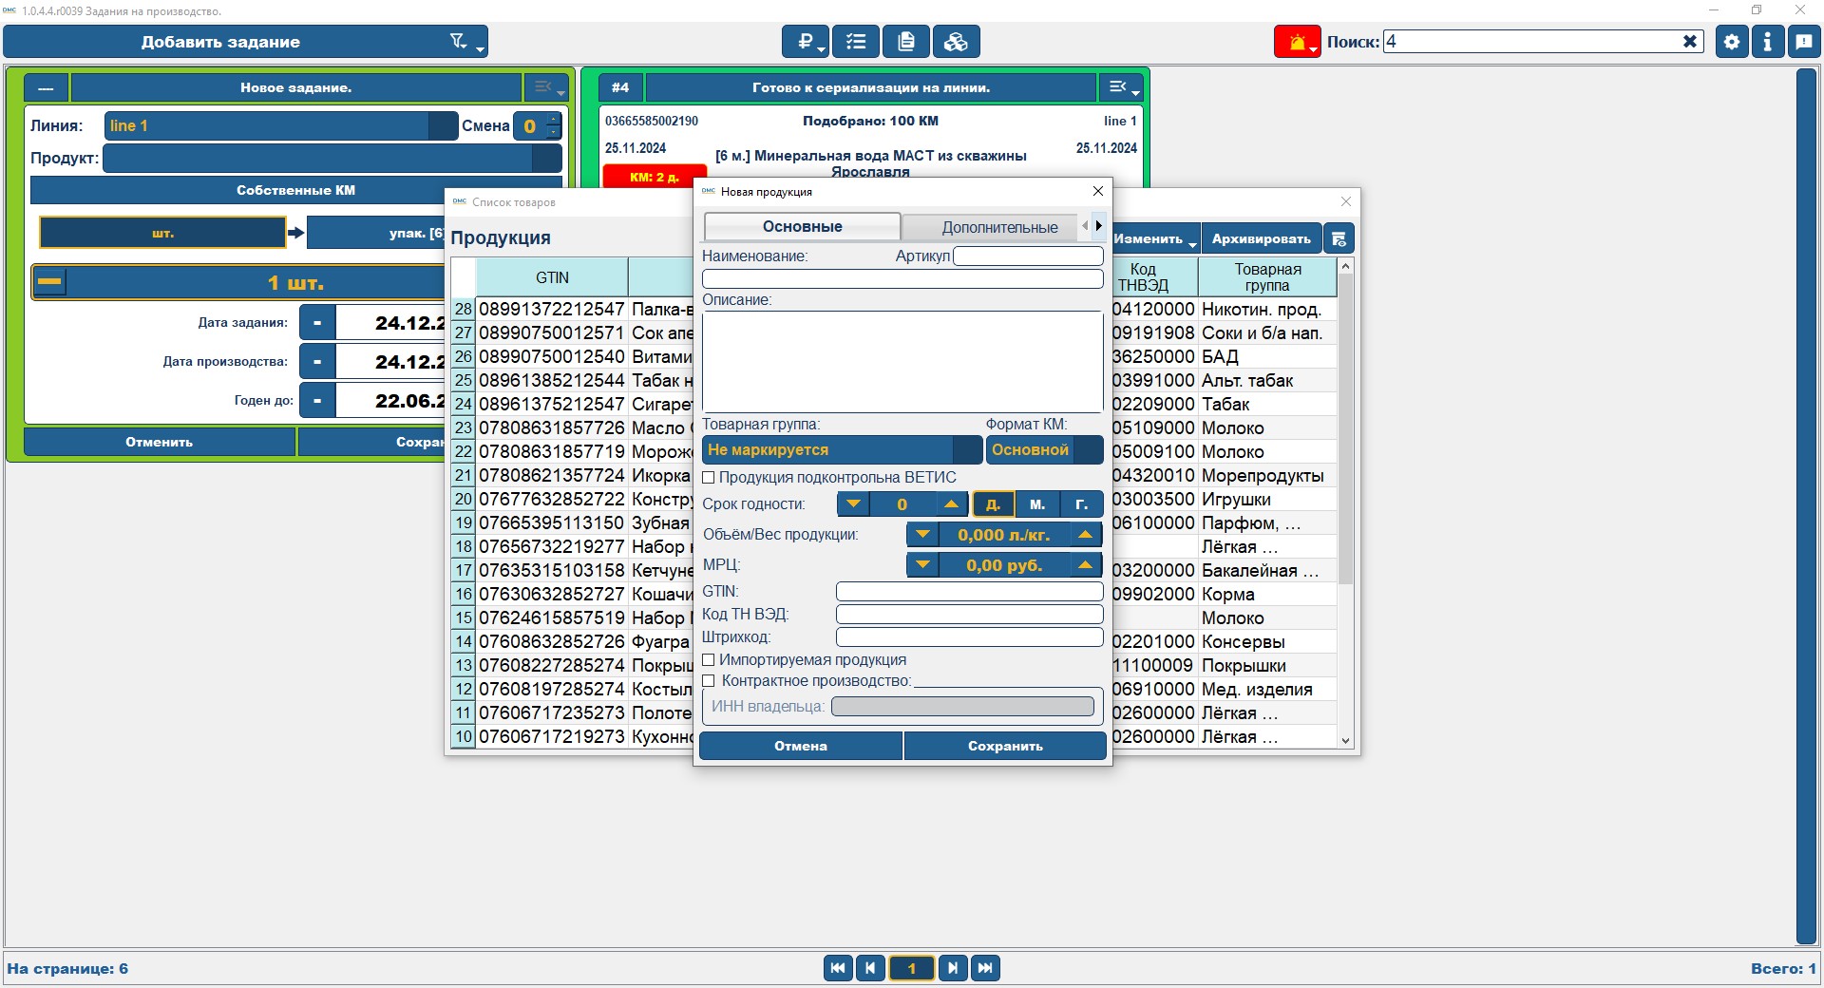Go to last page button
The height and width of the screenshot is (988, 1824).
pyautogui.click(x=986, y=968)
